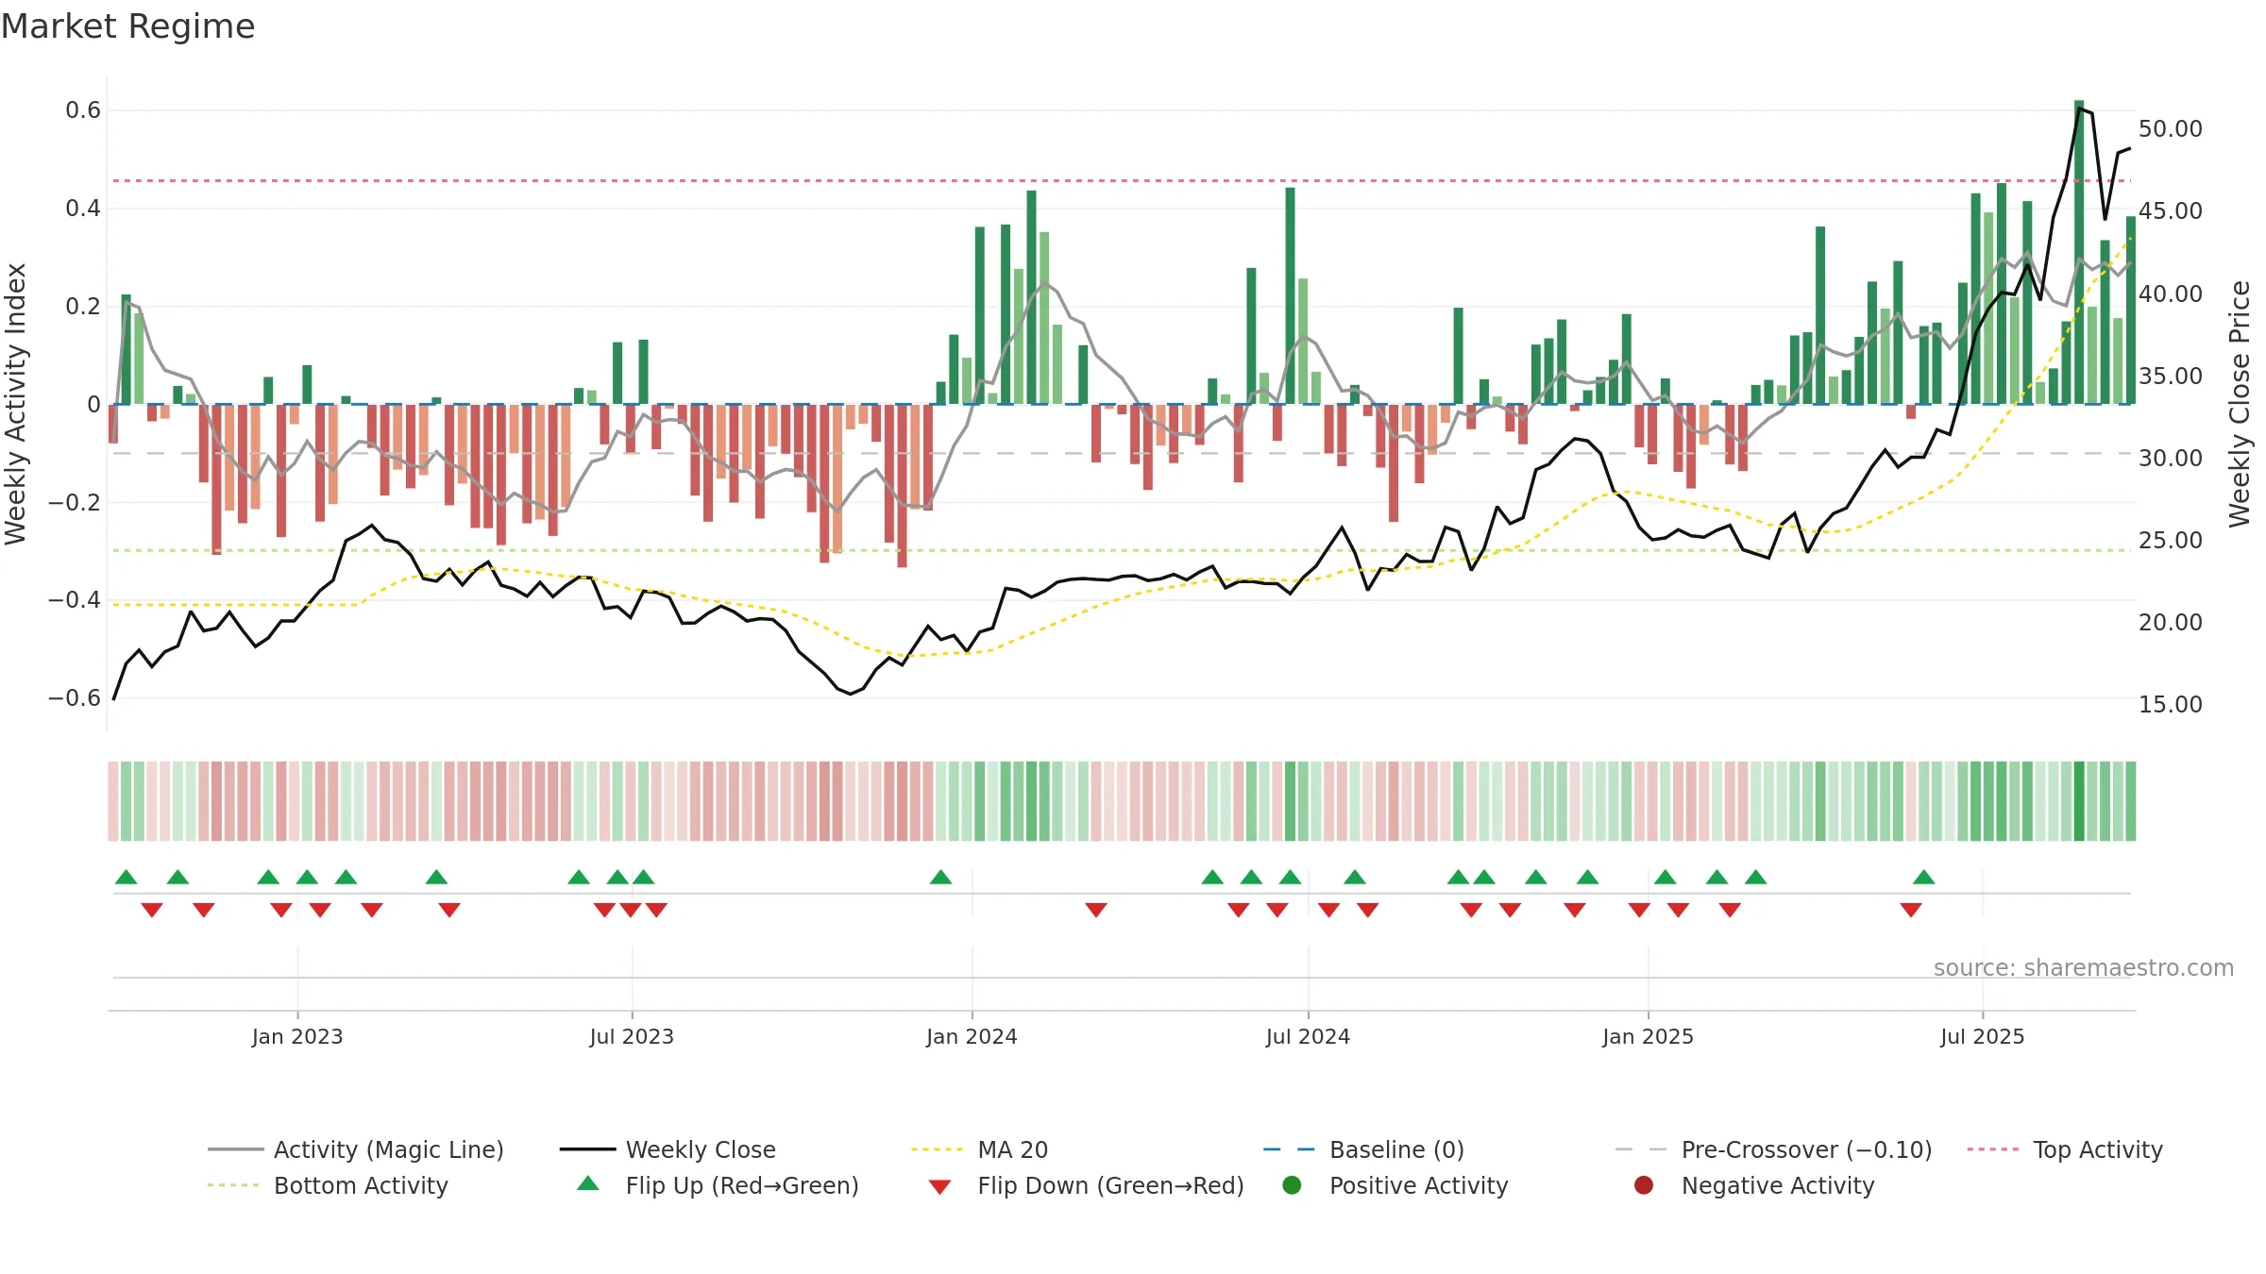The height and width of the screenshot is (1274, 2266).
Task: Click the 50.00 price axis label
Action: coord(2171,128)
